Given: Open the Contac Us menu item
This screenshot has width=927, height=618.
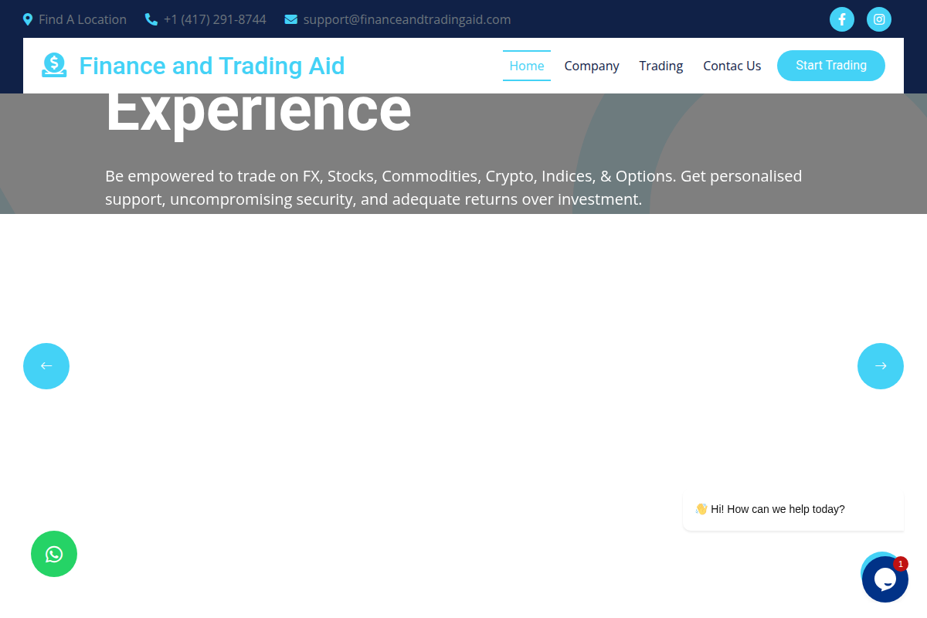Looking at the screenshot, I should tap(732, 66).
